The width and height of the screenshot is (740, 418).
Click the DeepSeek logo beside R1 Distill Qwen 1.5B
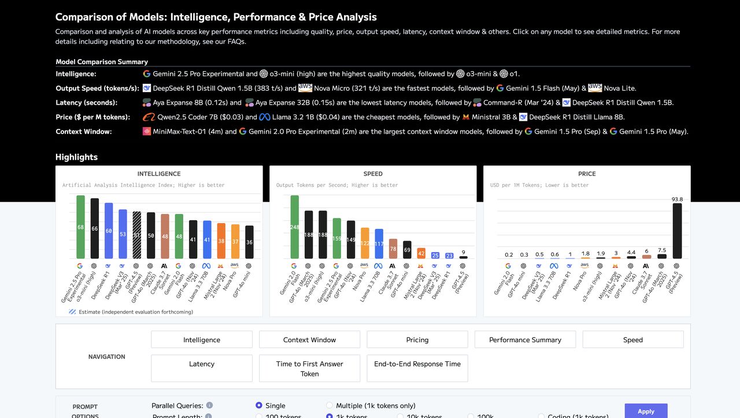click(147, 88)
